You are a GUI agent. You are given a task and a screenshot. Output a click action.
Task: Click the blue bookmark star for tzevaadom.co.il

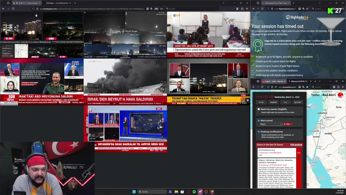[x=307, y=87]
